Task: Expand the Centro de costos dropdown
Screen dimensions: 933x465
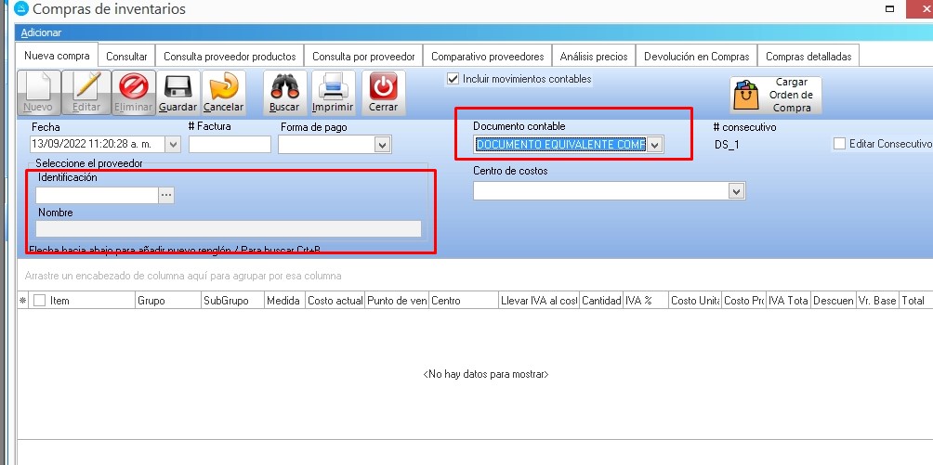Action: tap(736, 191)
